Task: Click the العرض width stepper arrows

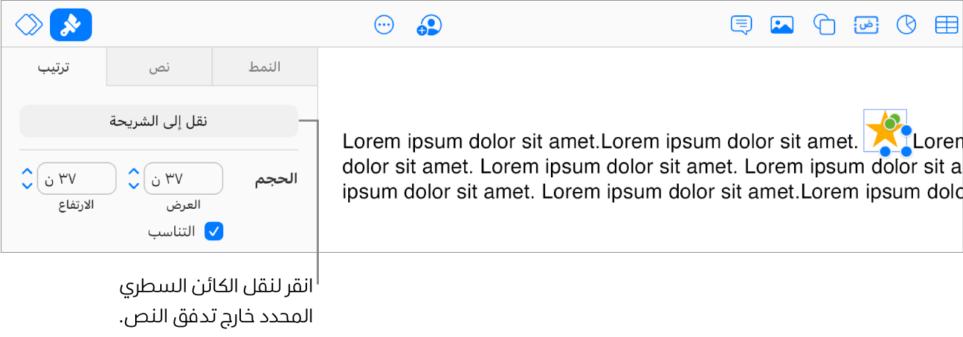Action: [133, 178]
